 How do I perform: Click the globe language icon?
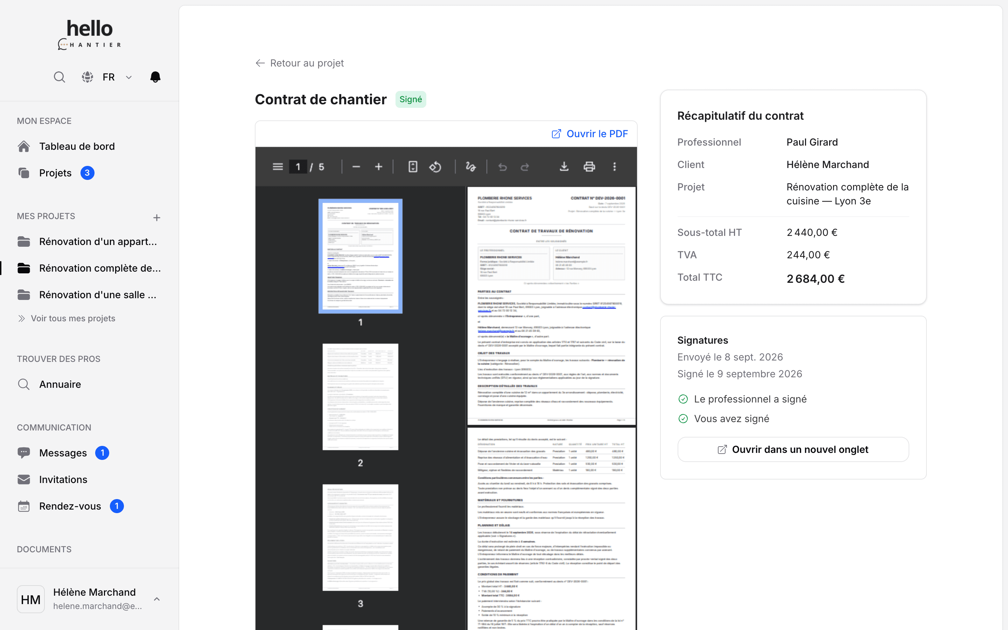[x=87, y=77]
